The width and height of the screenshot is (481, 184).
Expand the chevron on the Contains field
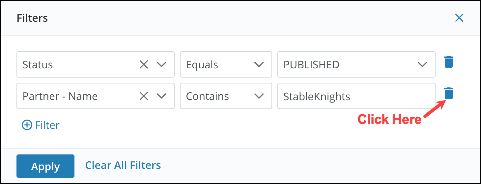(259, 96)
